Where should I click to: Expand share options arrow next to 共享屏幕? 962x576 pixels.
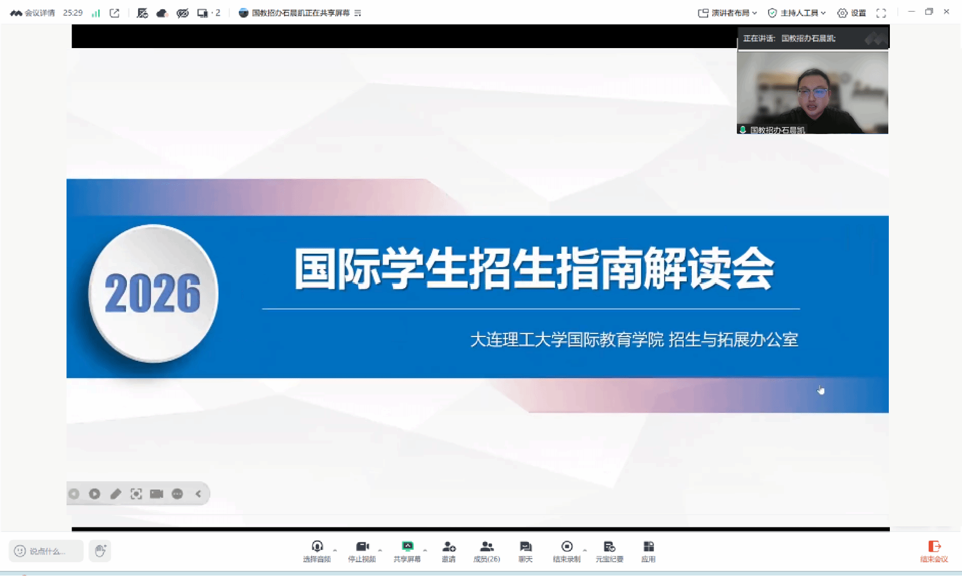(x=425, y=550)
